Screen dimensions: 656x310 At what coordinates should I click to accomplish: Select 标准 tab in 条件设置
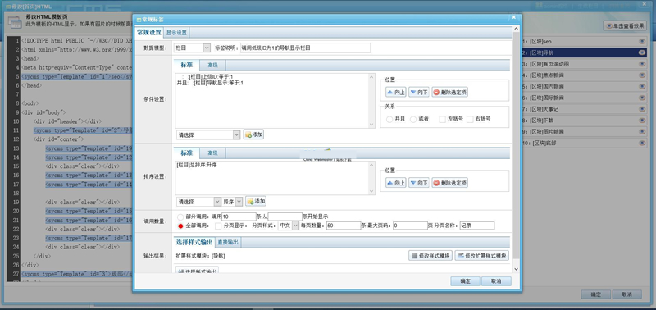pyautogui.click(x=187, y=65)
